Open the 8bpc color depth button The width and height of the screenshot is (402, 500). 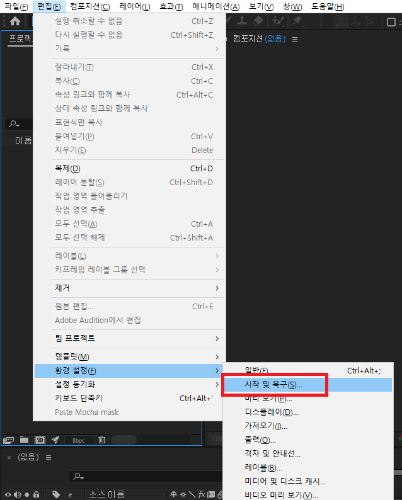[x=79, y=440]
